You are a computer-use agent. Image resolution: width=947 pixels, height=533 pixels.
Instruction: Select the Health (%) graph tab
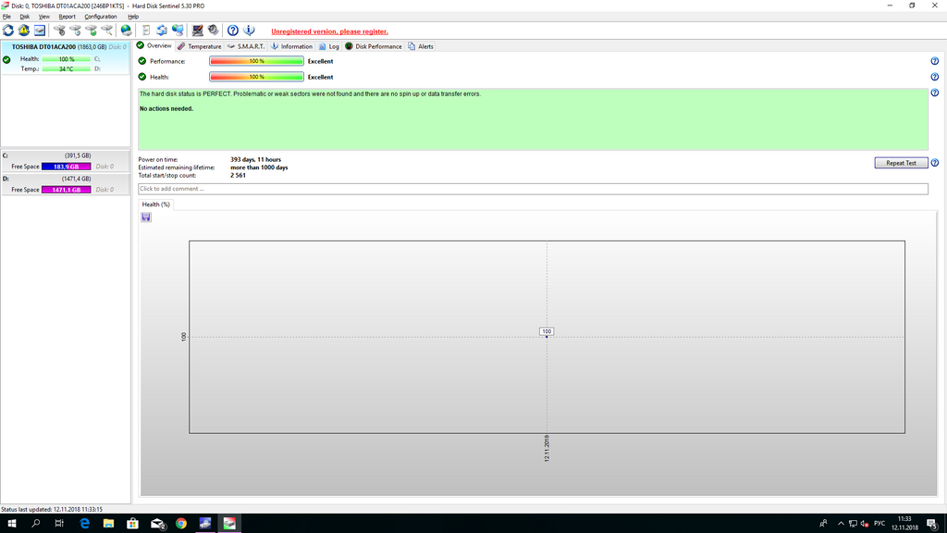[155, 205]
